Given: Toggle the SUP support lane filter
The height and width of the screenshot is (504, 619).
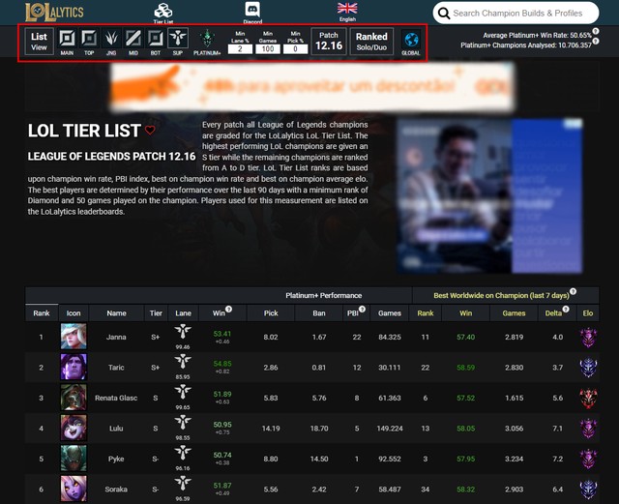Looking at the screenshot, I should [178, 38].
